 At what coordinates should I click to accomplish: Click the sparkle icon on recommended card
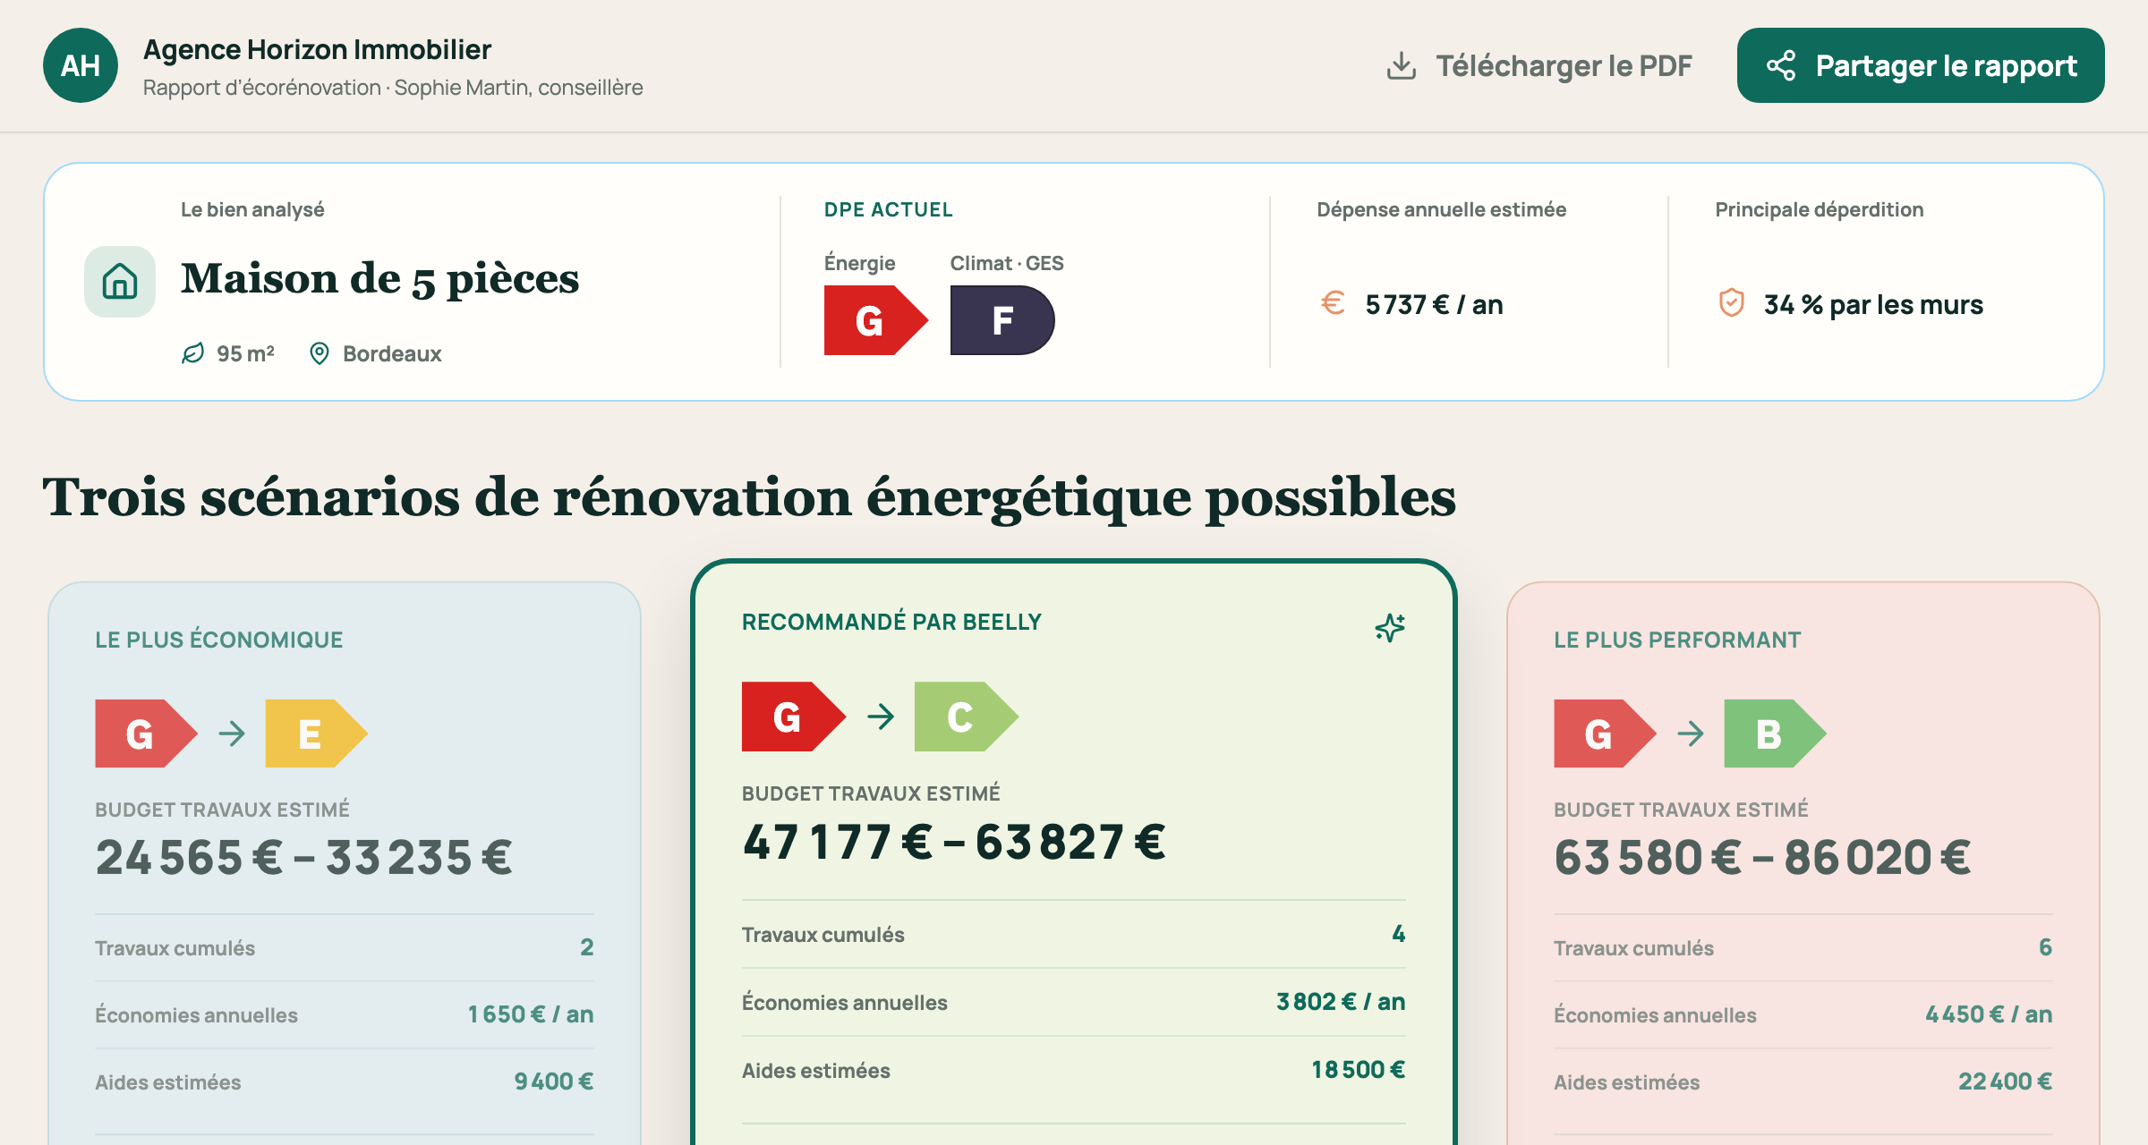[x=1390, y=628]
